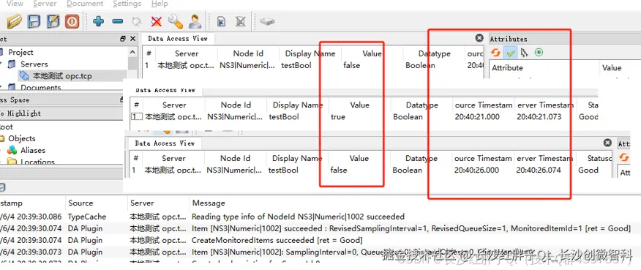Viewport: 641px width, 270px height.
Task: Click the Root node in address space
Action: [x=7, y=127]
